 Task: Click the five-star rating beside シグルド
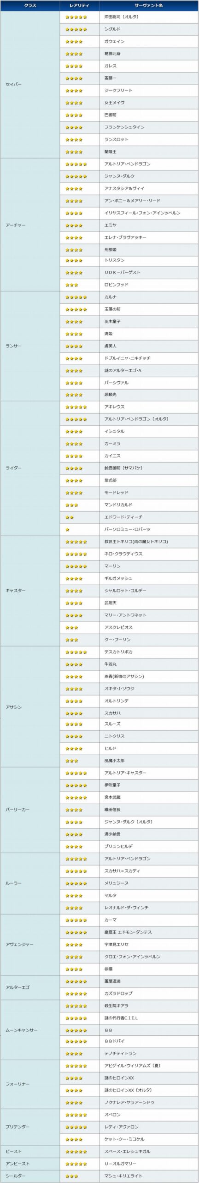point(76,29)
